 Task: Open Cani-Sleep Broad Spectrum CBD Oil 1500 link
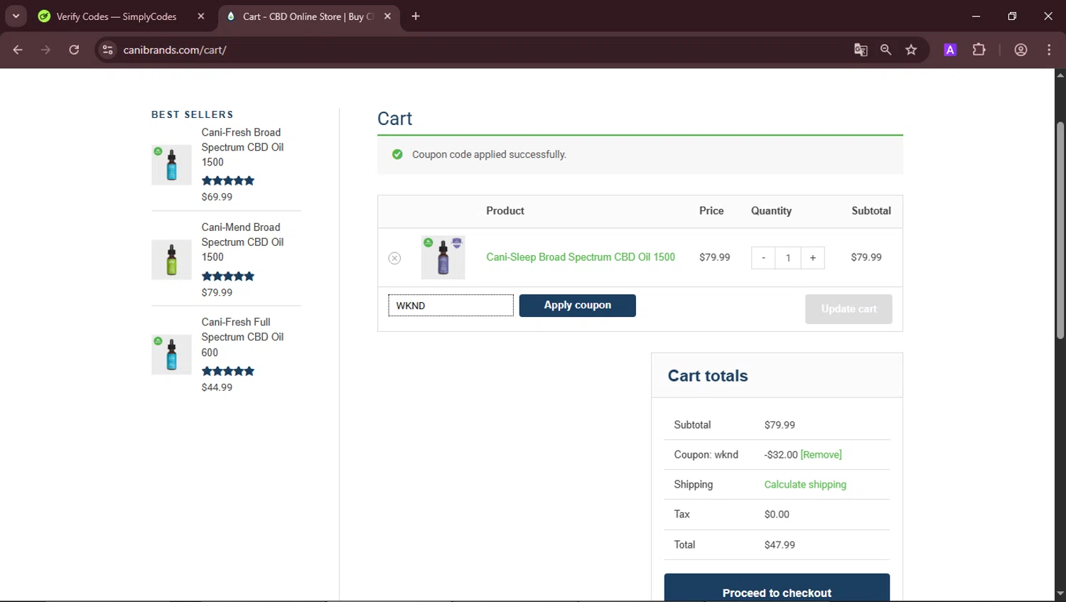[581, 257]
